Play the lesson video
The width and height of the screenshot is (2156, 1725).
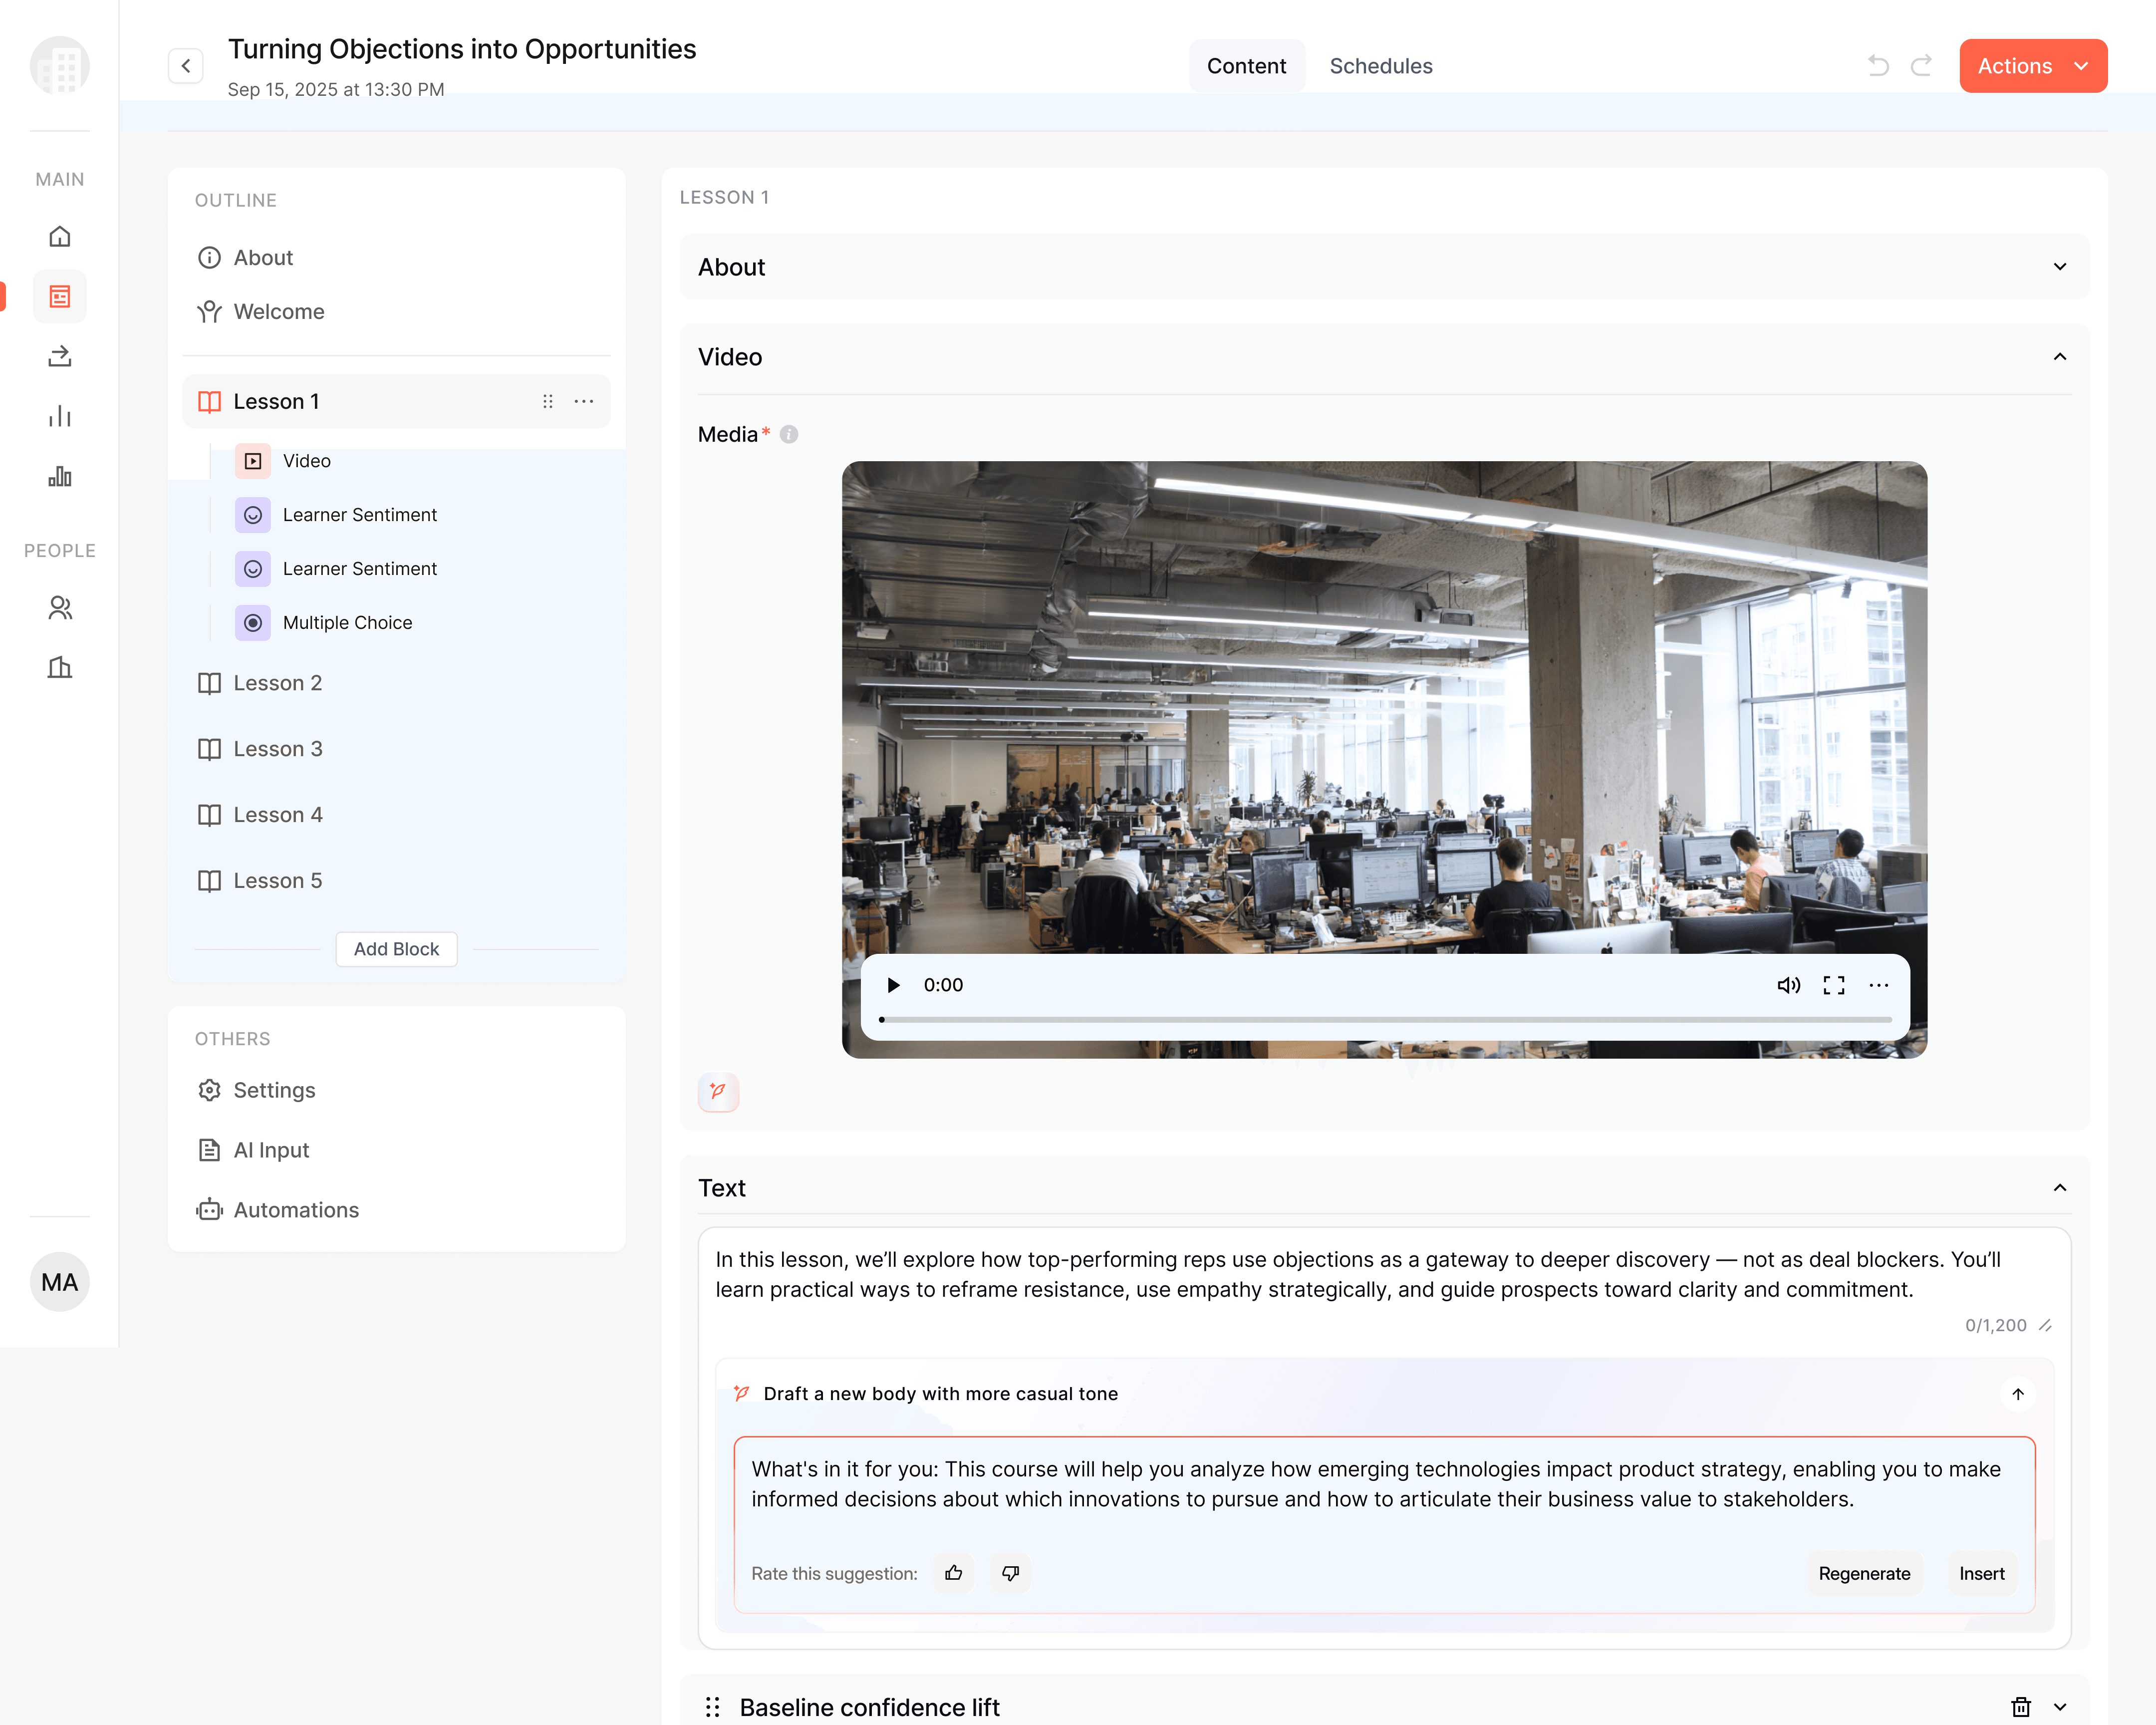pos(893,985)
